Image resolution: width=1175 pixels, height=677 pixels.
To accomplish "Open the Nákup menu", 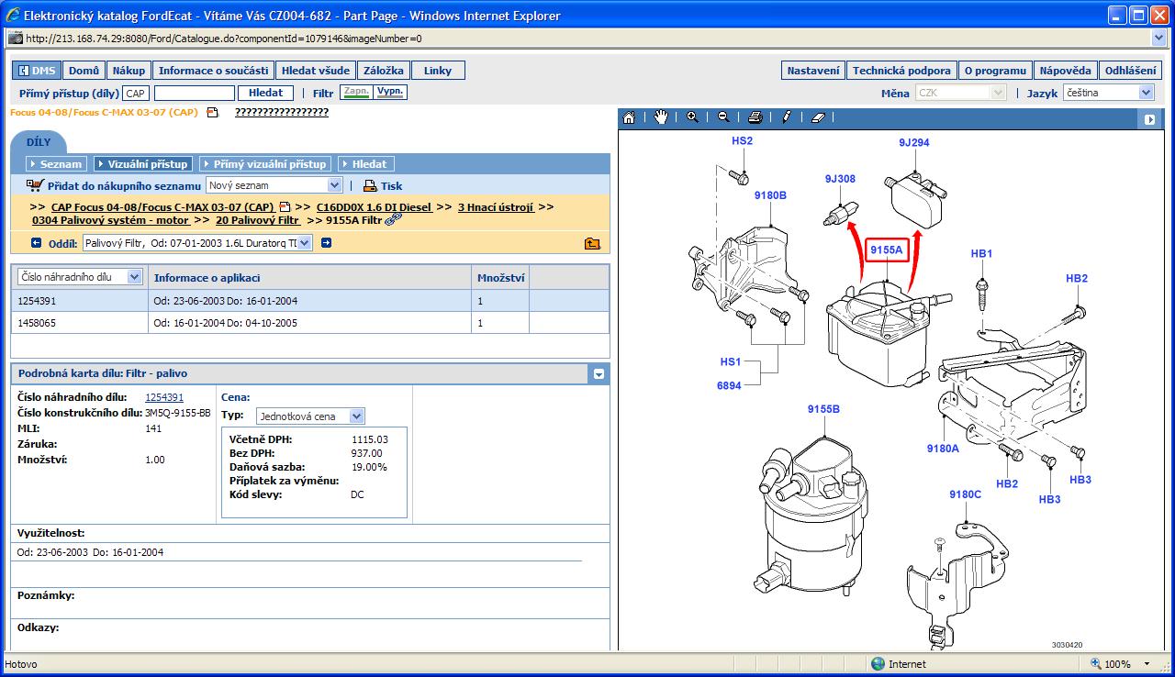I will [x=129, y=71].
